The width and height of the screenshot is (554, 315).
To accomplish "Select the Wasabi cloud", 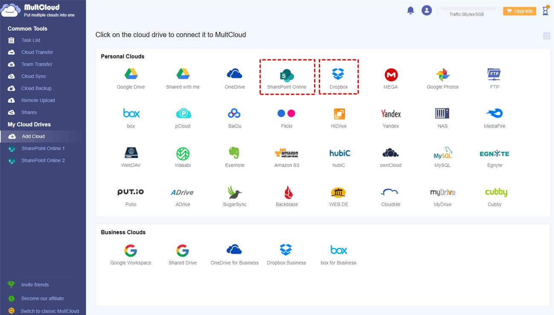I will click(x=183, y=157).
